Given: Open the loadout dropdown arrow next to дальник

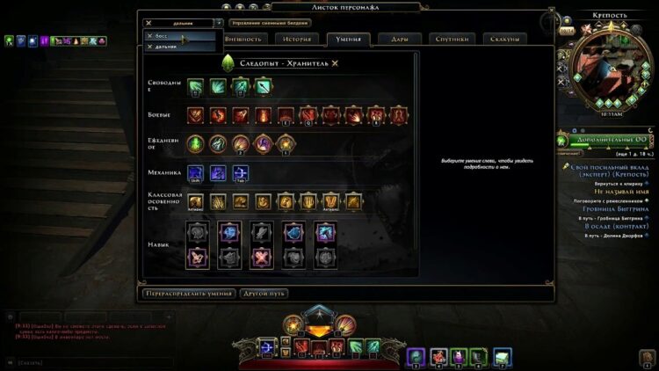Looking at the screenshot, I should [x=219, y=23].
